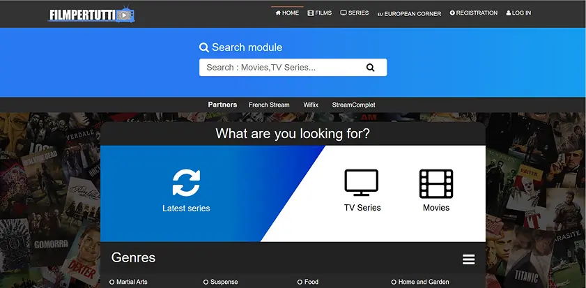Click the Movies film strip icon
The height and width of the screenshot is (288, 586).
(436, 183)
